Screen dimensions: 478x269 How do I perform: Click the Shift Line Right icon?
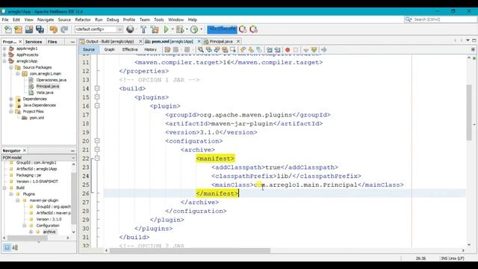point(277,49)
